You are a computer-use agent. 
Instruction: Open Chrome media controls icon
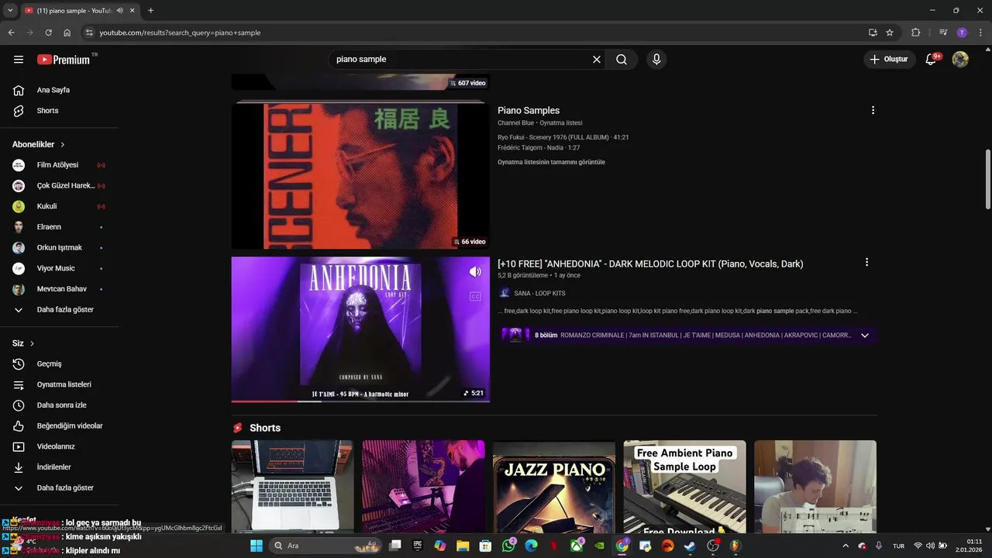point(943,33)
